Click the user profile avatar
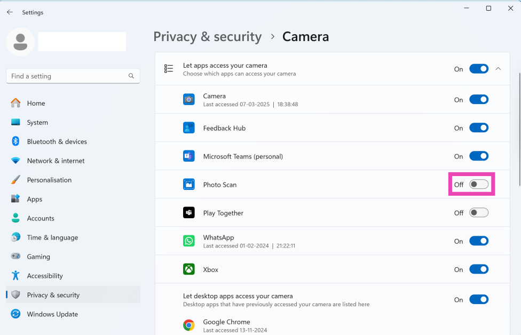The height and width of the screenshot is (335, 521). tap(20, 42)
